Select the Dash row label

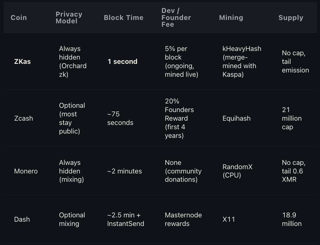[x=22, y=219]
